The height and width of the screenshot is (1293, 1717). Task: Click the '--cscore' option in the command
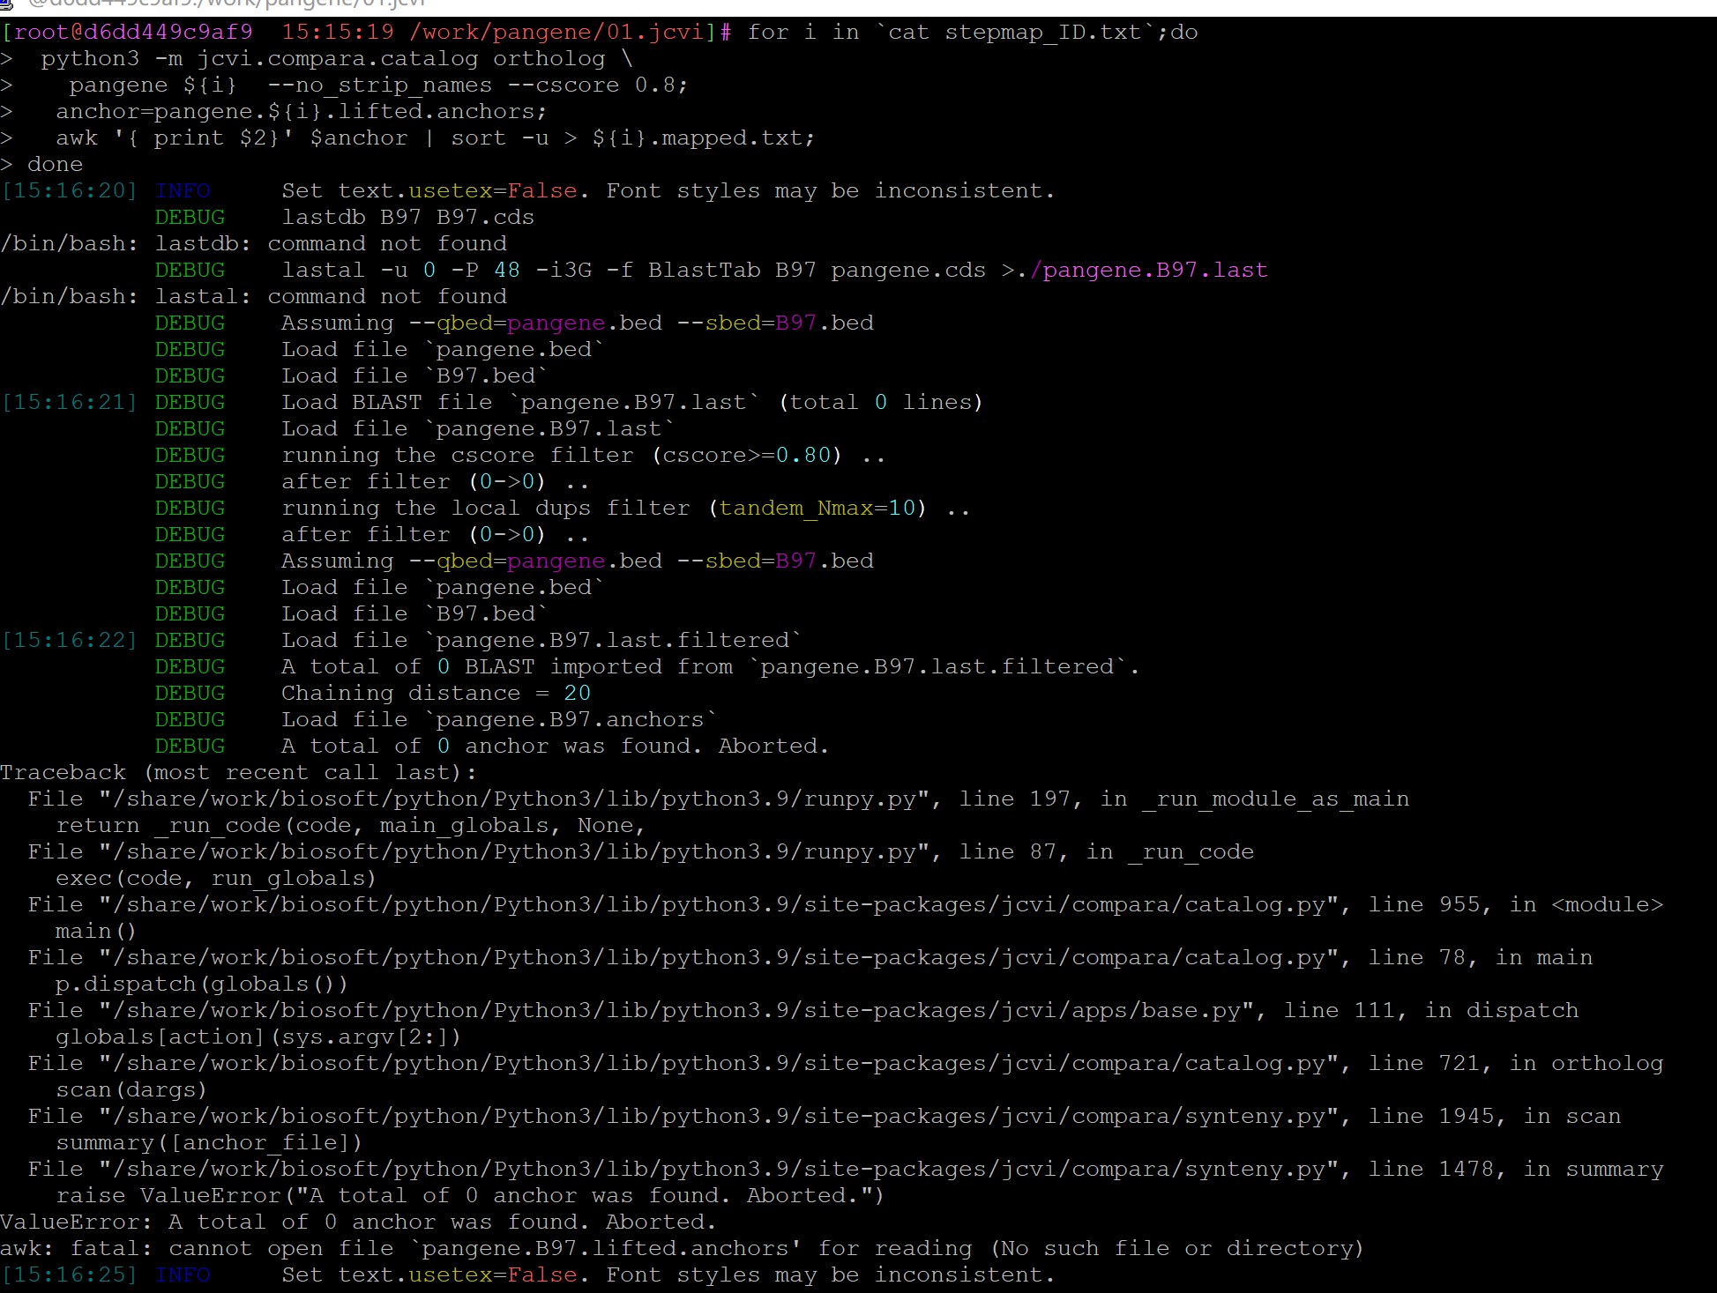[x=564, y=85]
